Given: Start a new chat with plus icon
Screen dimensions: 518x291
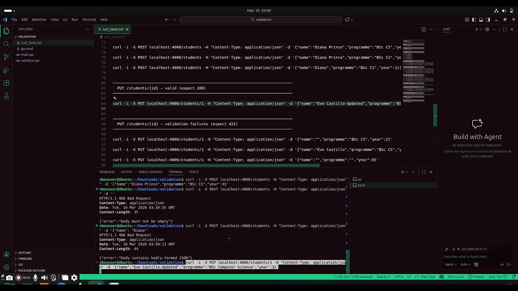Looking at the screenshot, I should (476, 29).
